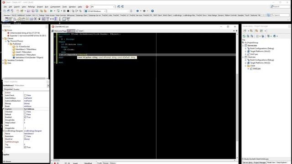This screenshot has width=292, height=164.
Task: Click the green Run button in the toolbar
Action: point(52,11)
